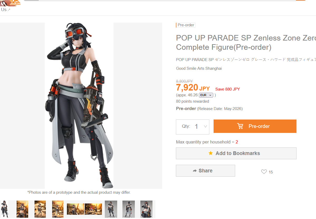Click the yellow star bookmark icon
Image resolution: width=316 pixels, height=219 pixels.
(211, 153)
